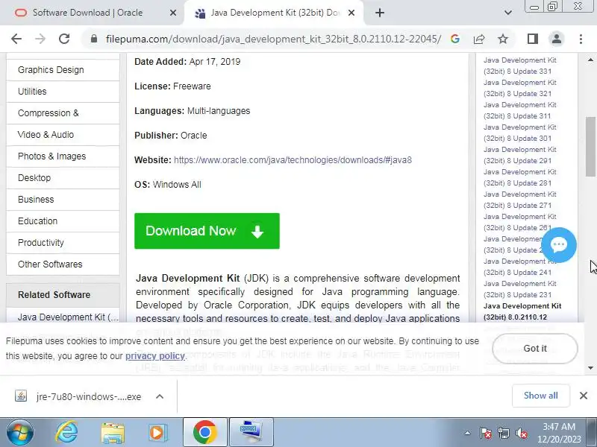Expand jre-7u80 download options chevron
The width and height of the screenshot is (597, 447).
click(x=160, y=396)
